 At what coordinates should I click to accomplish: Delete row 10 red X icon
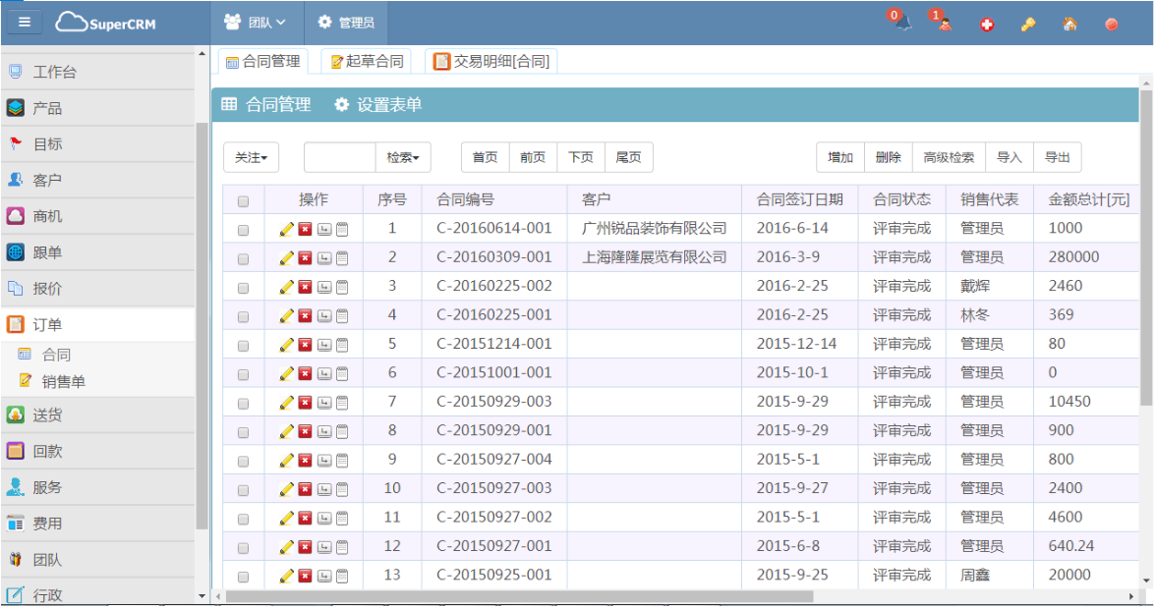click(305, 489)
